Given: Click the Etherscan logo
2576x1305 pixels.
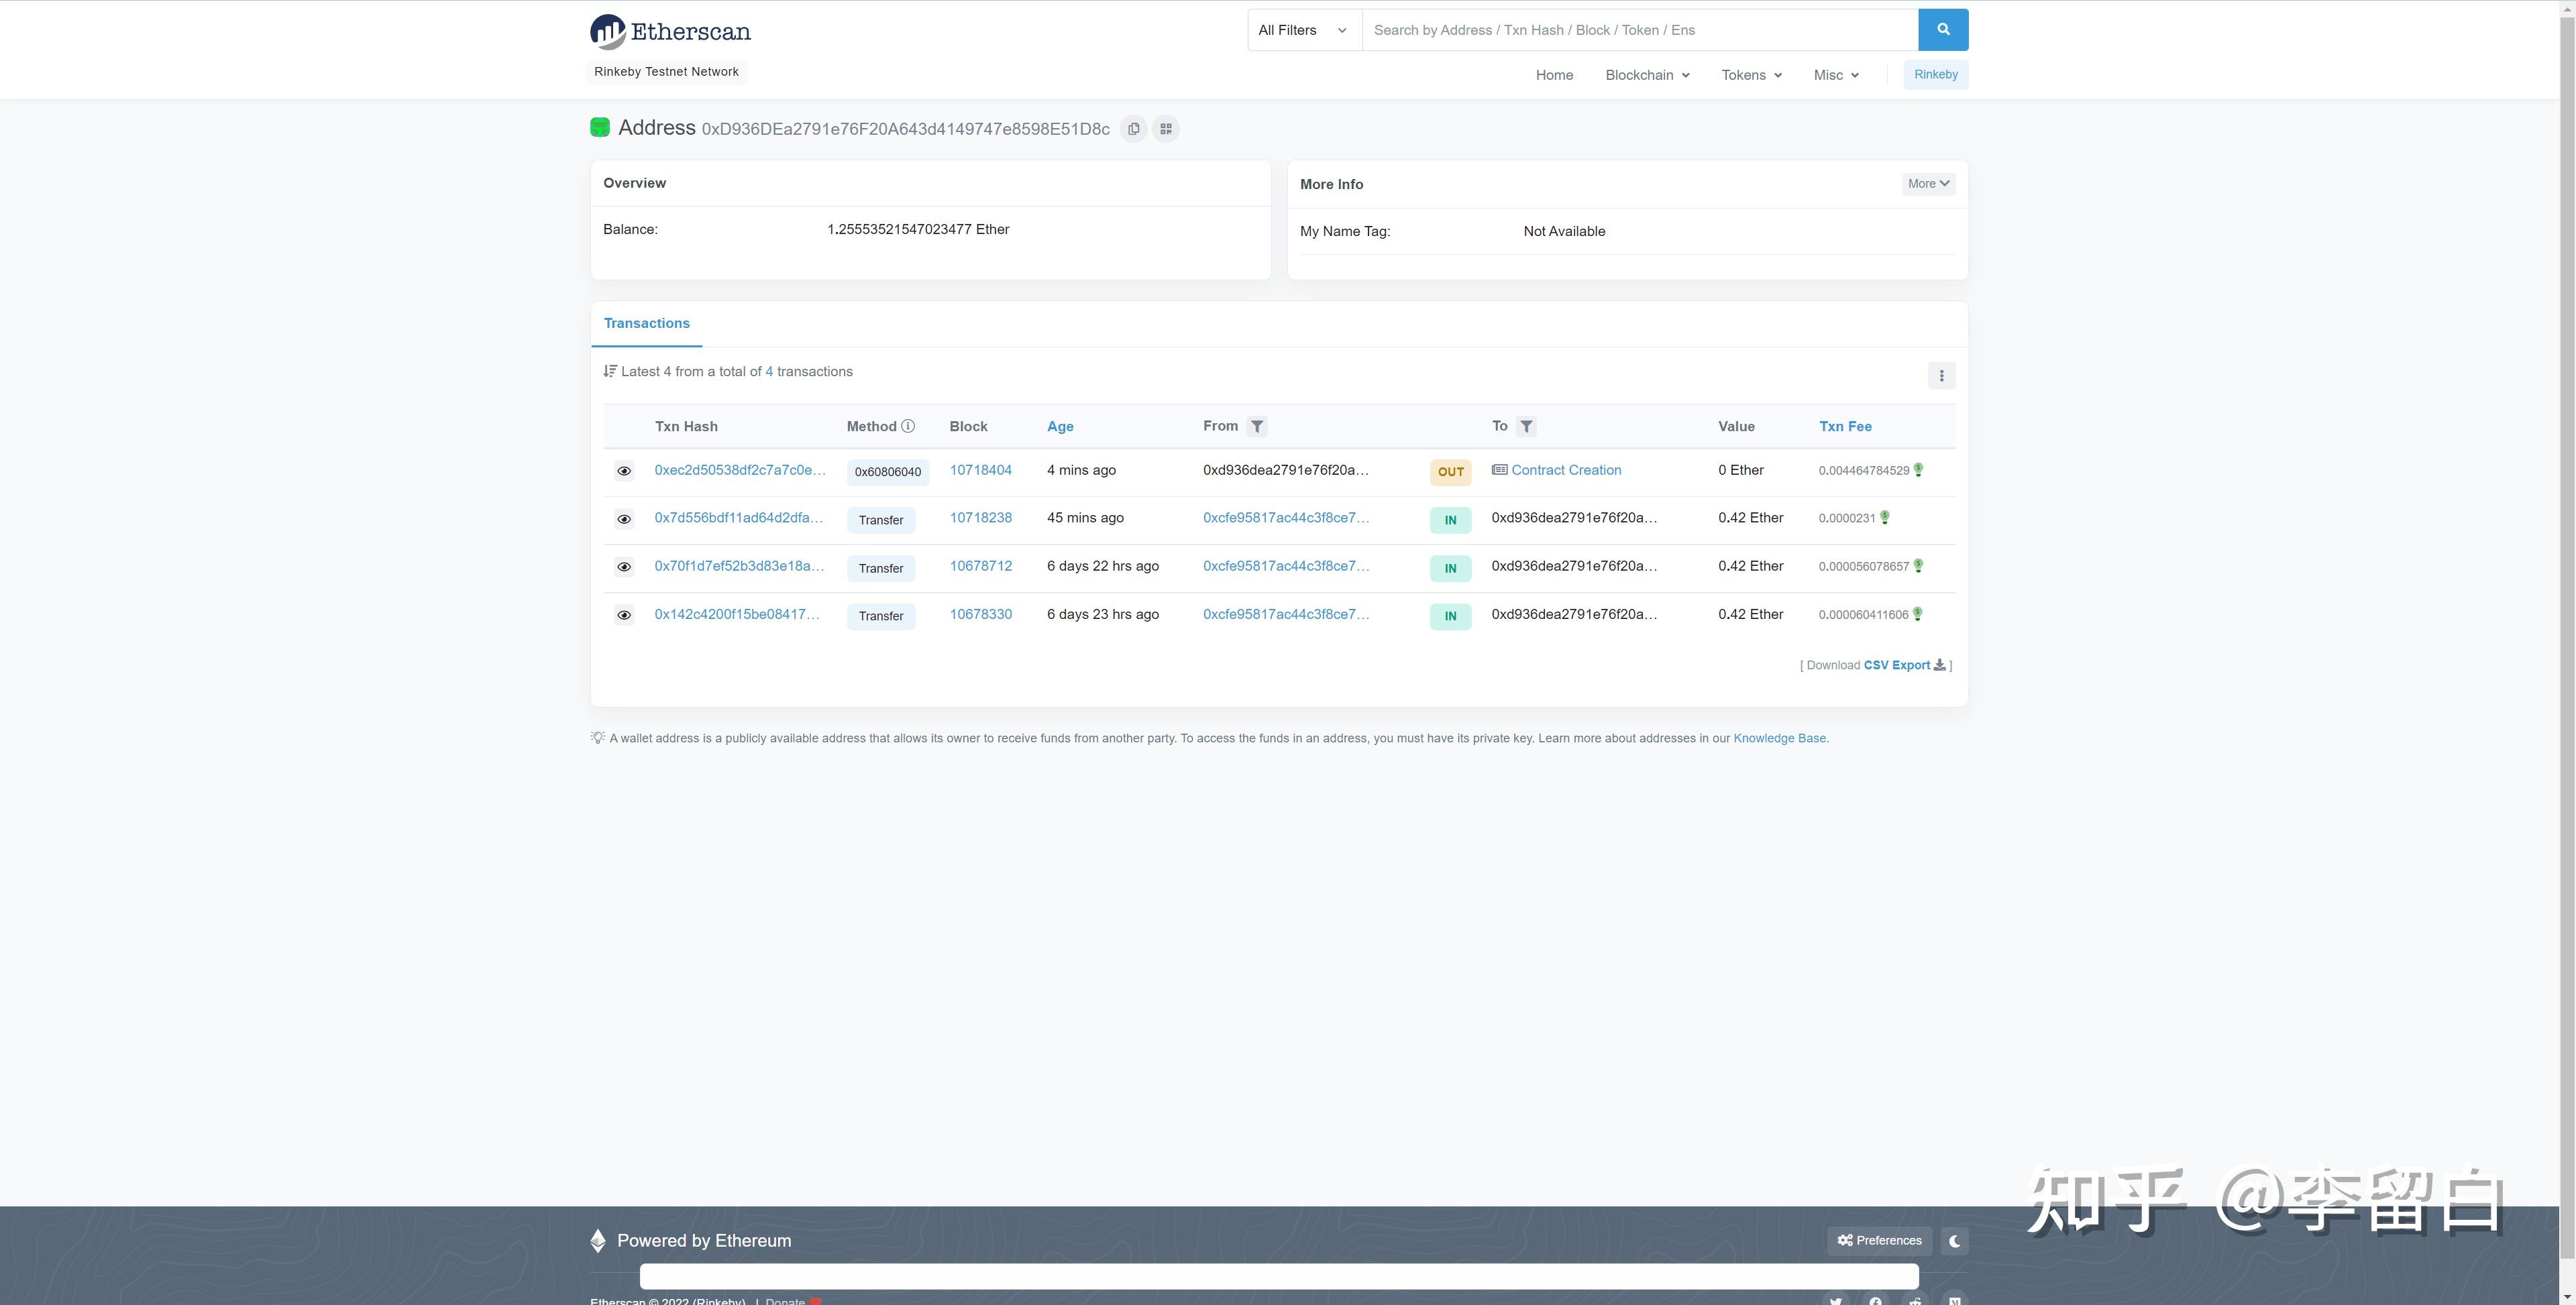Looking at the screenshot, I should point(670,32).
